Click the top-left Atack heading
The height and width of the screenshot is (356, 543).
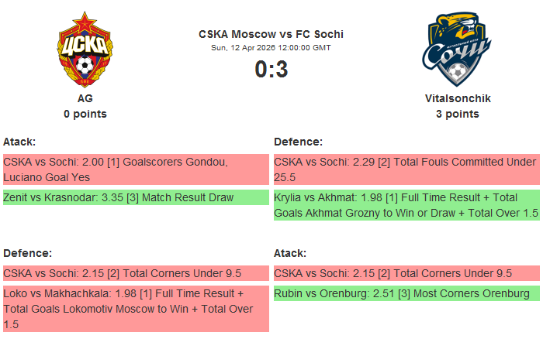19,142
